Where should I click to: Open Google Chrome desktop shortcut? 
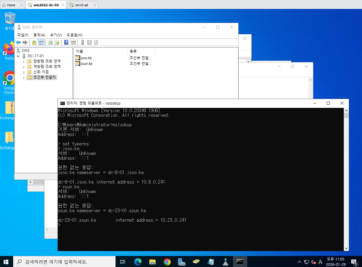pyautogui.click(x=9, y=83)
